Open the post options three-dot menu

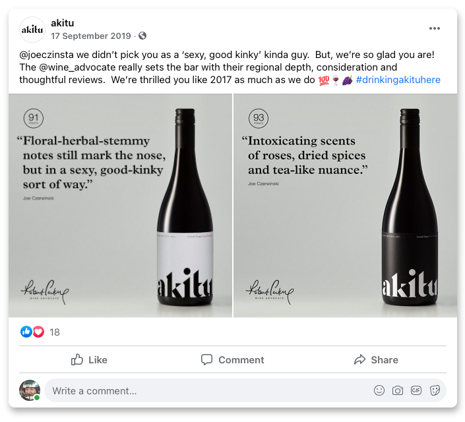[x=434, y=28]
